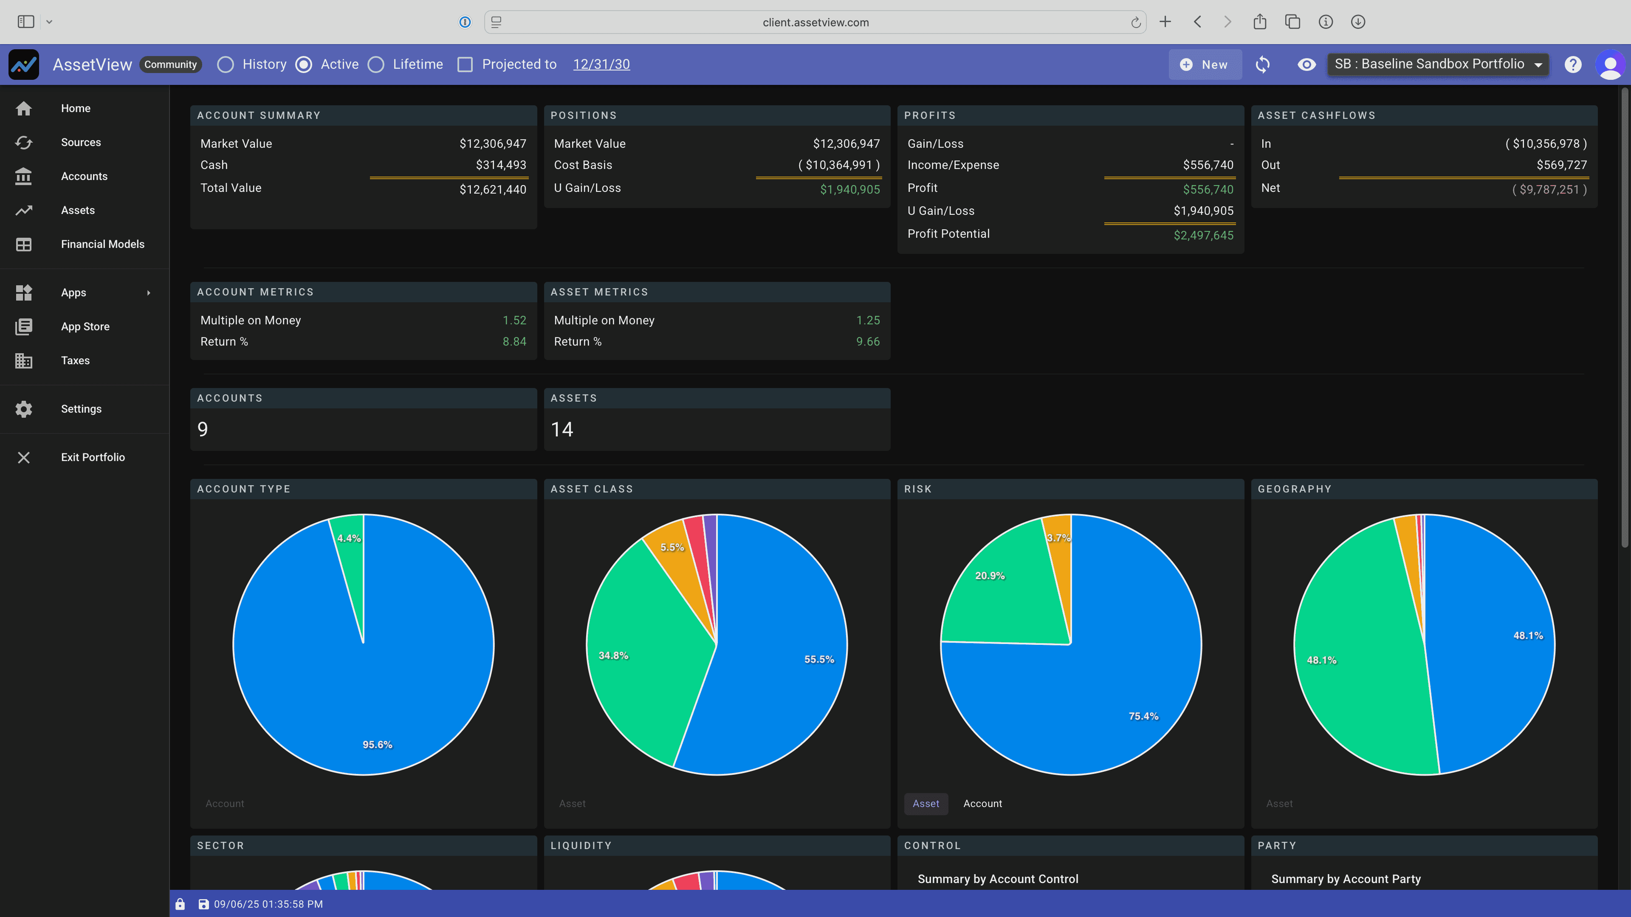1631x917 pixels.
Task: Click the 12/31/30 projection date link
Action: [601, 65]
